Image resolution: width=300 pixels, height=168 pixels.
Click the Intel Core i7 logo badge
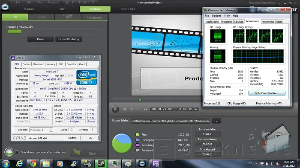pyautogui.click(x=87, y=78)
